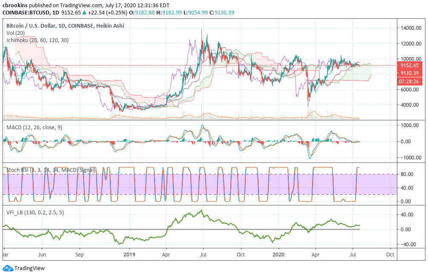Click the 9152.65 red price tag
Image resolution: width=428 pixels, height=276 pixels.
410,65
